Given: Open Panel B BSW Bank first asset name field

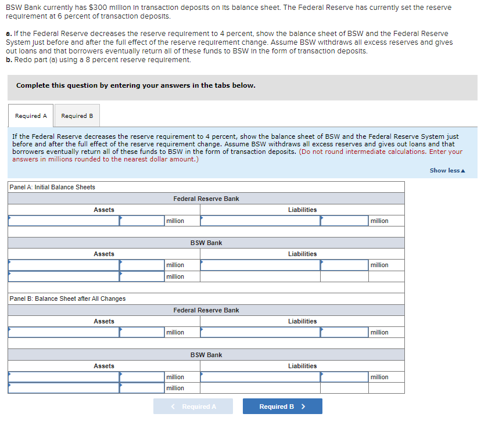Looking at the screenshot, I should point(64,377).
